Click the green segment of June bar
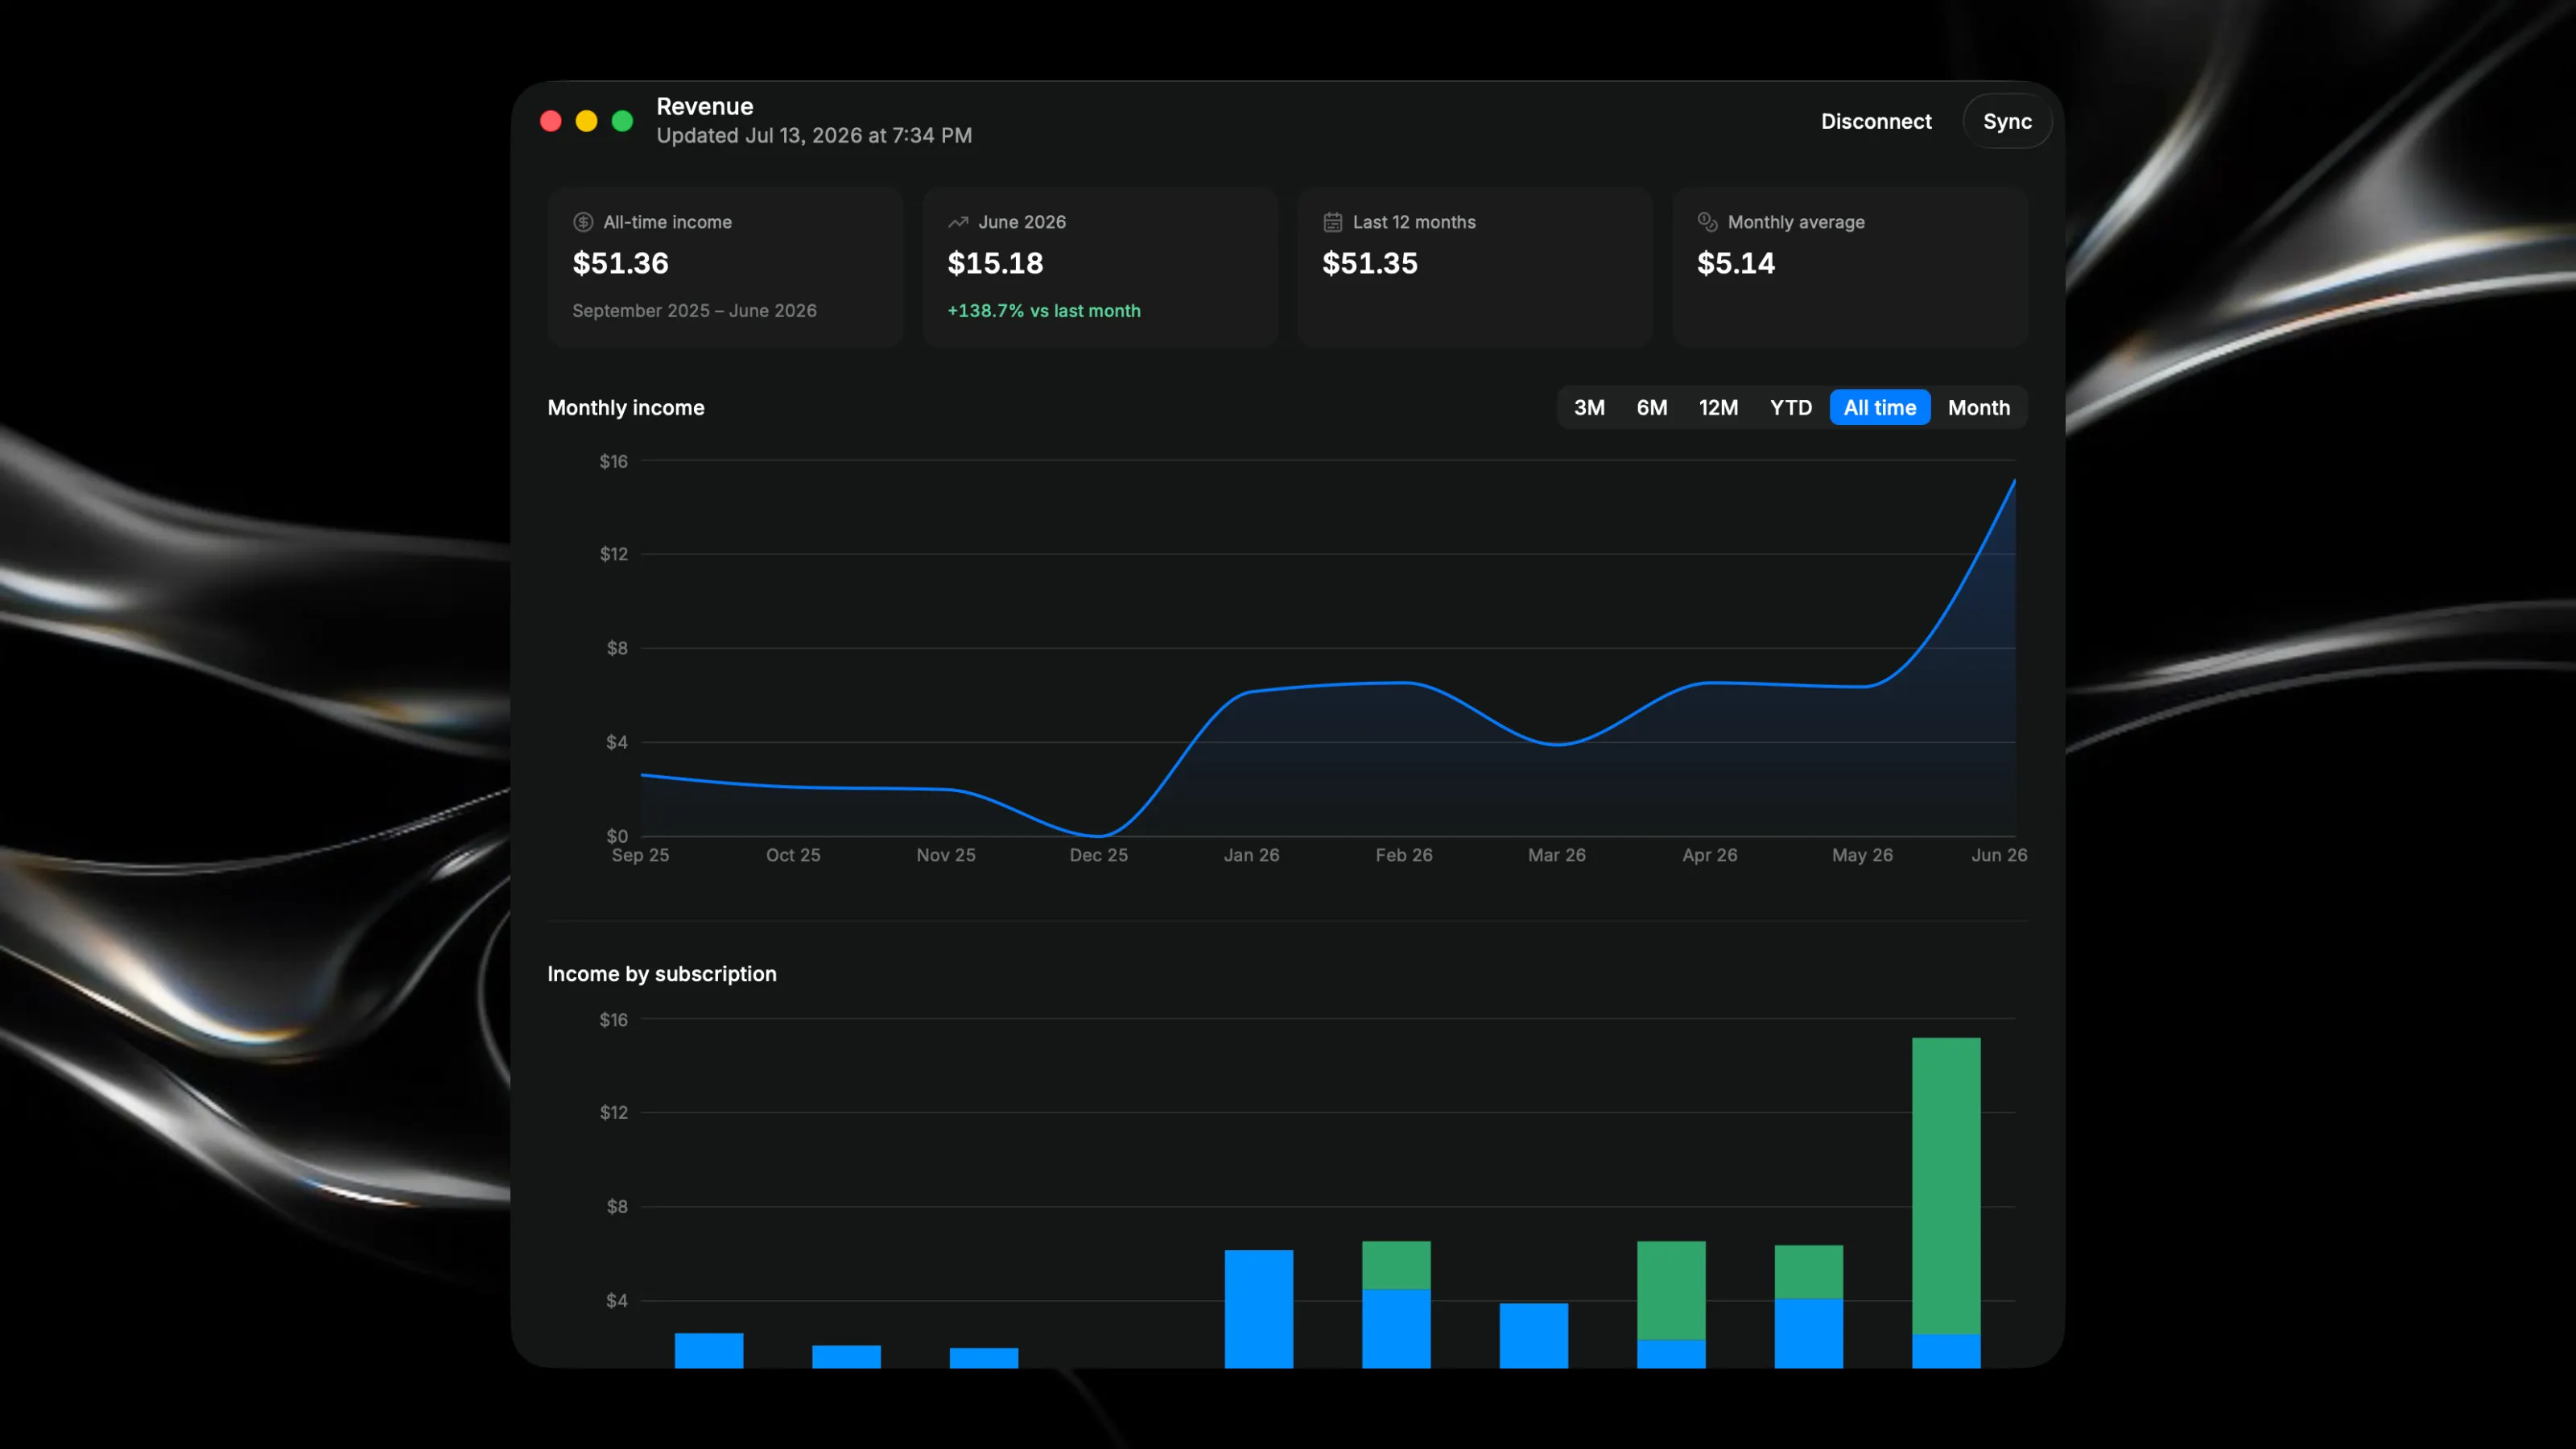Image resolution: width=2576 pixels, height=1449 pixels. pos(1946,1185)
